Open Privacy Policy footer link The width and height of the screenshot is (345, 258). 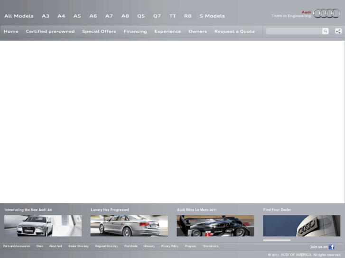tap(169, 246)
